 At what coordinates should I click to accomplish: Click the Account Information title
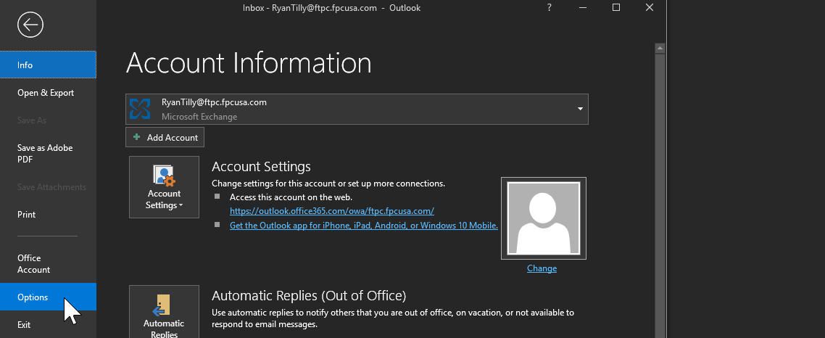point(249,62)
